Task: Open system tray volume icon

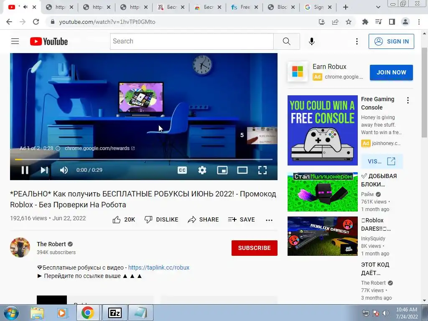Action: [386, 313]
